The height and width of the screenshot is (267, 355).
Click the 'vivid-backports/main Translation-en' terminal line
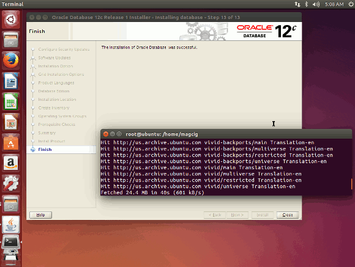pyautogui.click(x=207, y=142)
